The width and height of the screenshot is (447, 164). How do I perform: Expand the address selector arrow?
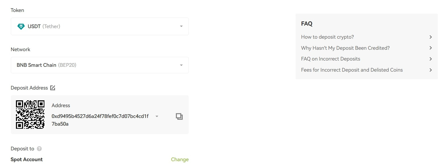157,116
